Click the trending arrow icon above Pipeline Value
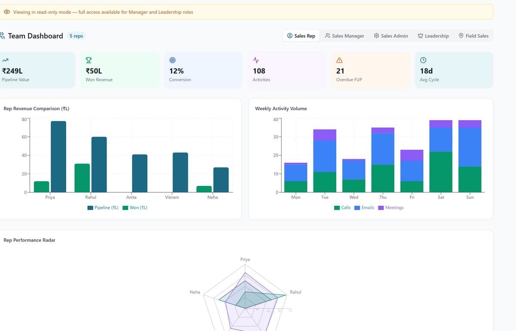 [x=5, y=60]
